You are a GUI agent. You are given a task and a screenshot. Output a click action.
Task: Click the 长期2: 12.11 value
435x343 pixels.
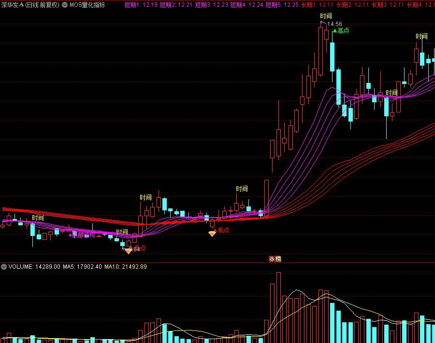coord(353,5)
